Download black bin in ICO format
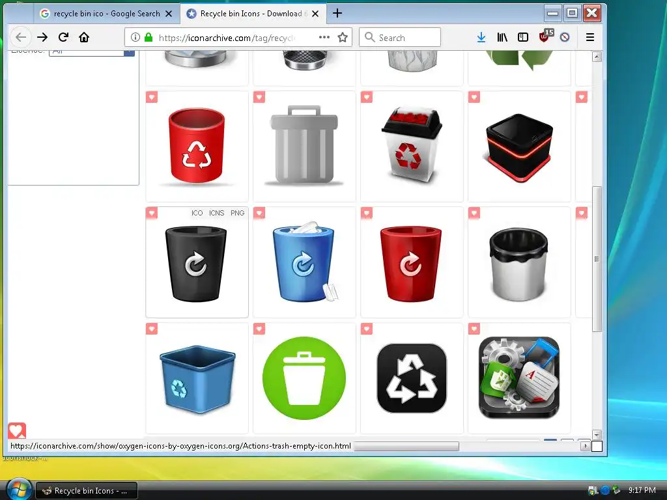 pyautogui.click(x=197, y=213)
